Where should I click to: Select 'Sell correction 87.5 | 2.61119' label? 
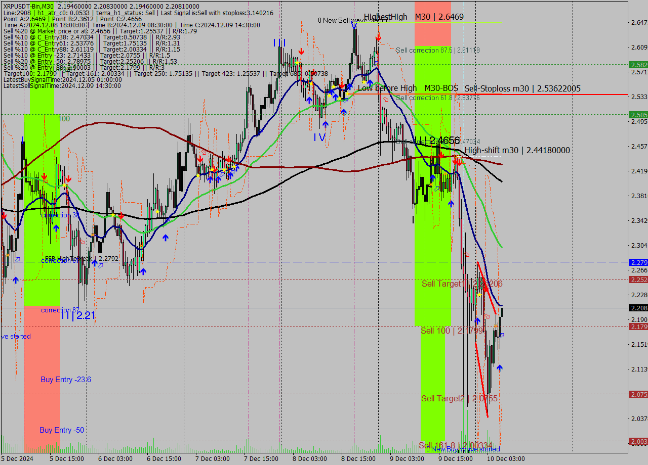[x=438, y=50]
